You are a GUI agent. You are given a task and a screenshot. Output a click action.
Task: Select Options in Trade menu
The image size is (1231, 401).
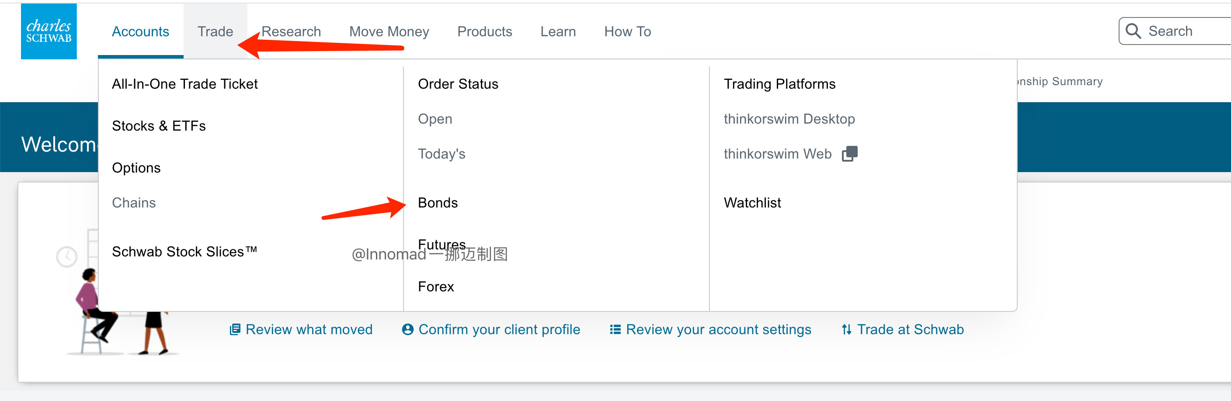[136, 168]
